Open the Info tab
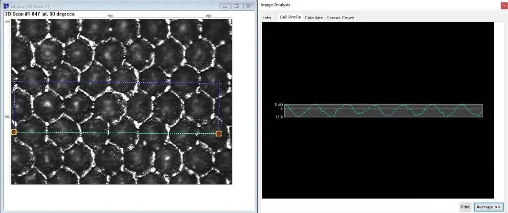 click(267, 18)
